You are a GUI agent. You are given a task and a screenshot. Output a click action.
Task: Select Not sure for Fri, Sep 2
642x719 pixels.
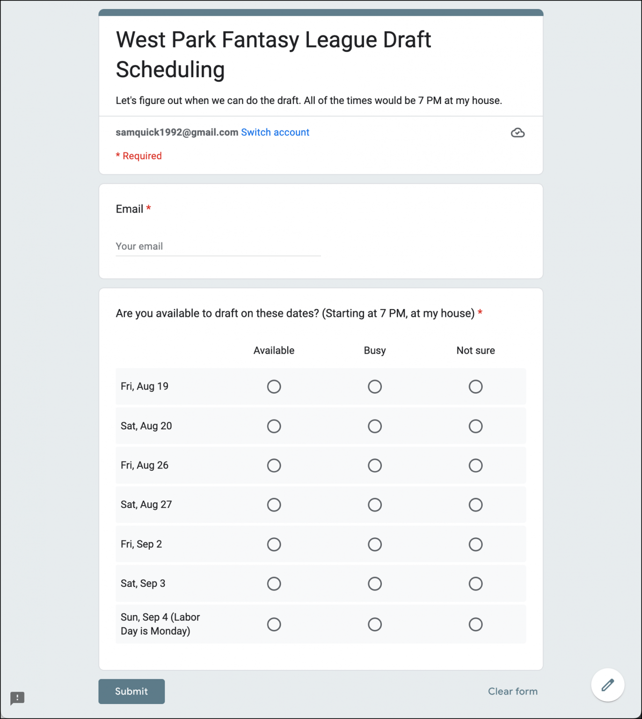(475, 544)
